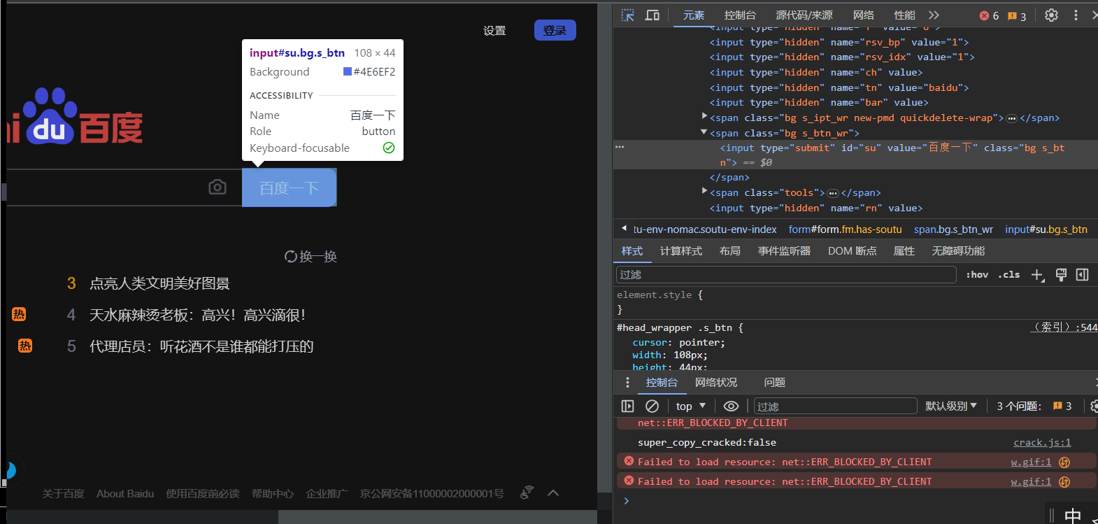
Task: Open hot item 天水麻辣烫老板
Action: (x=198, y=315)
